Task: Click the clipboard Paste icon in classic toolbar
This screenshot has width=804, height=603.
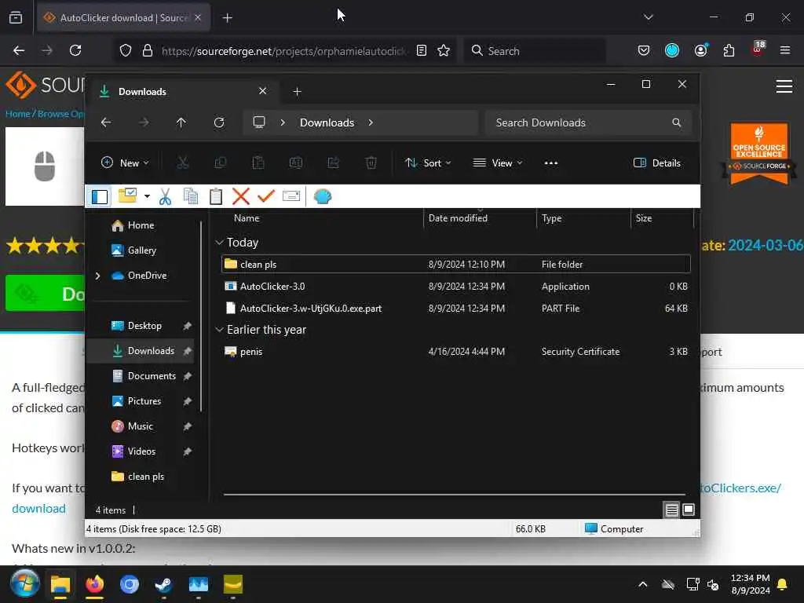Action: click(216, 196)
